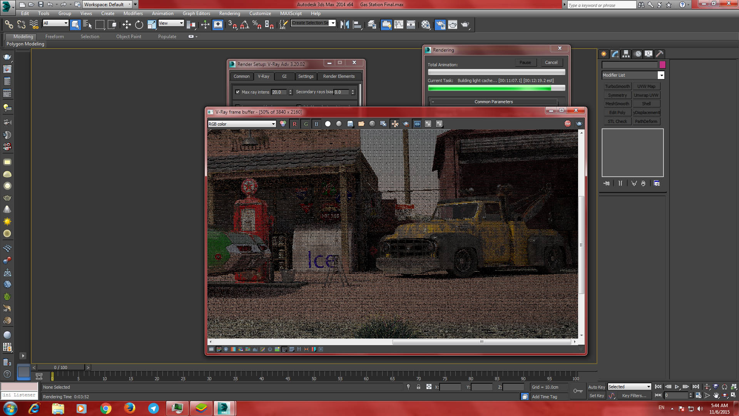
Task: Open the All selection filter dropdown
Action: (x=55, y=23)
